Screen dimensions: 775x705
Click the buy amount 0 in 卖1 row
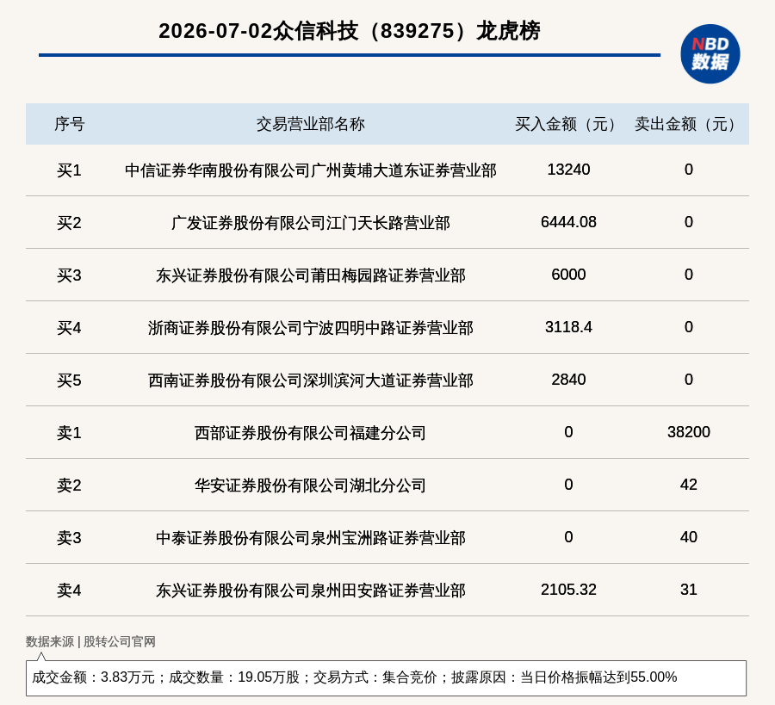[x=568, y=432]
